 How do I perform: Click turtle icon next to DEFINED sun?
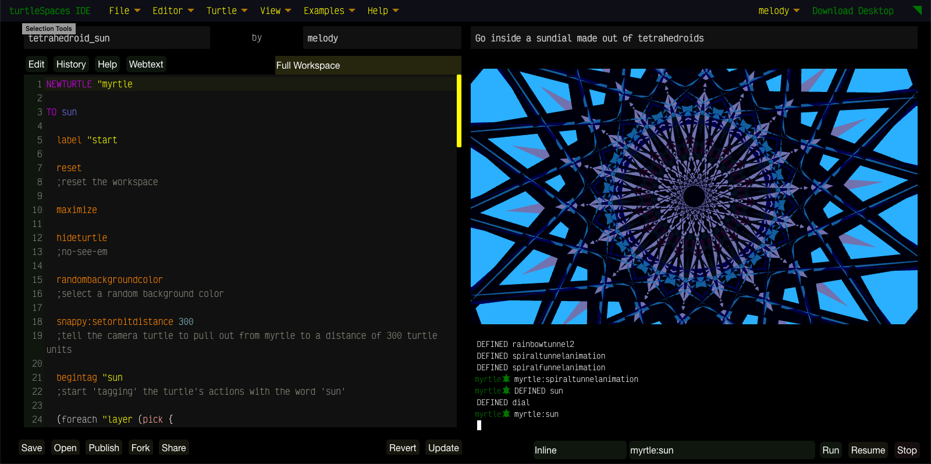point(506,391)
